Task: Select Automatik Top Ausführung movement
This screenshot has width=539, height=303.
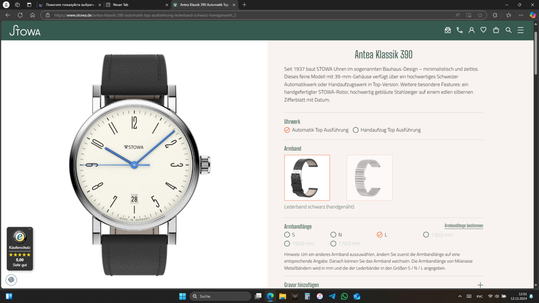Action: pos(287,130)
